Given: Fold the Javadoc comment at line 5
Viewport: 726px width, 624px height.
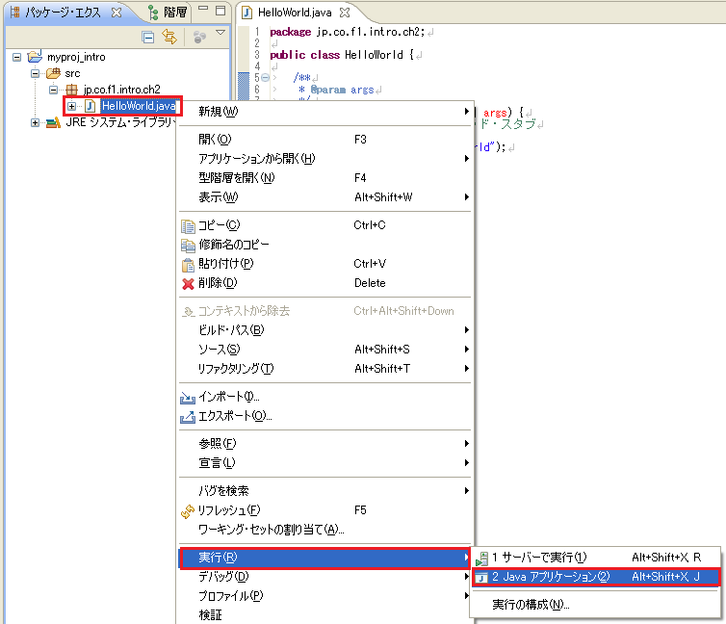Looking at the screenshot, I should 266,77.
